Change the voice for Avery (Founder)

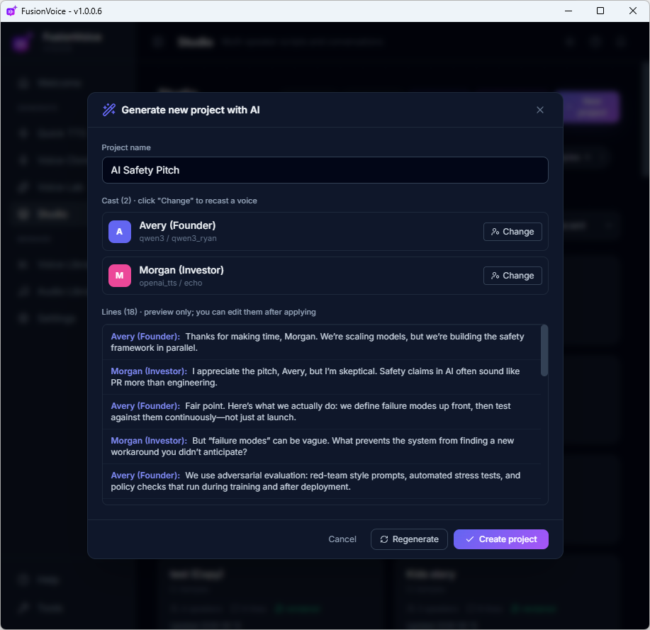click(x=512, y=232)
